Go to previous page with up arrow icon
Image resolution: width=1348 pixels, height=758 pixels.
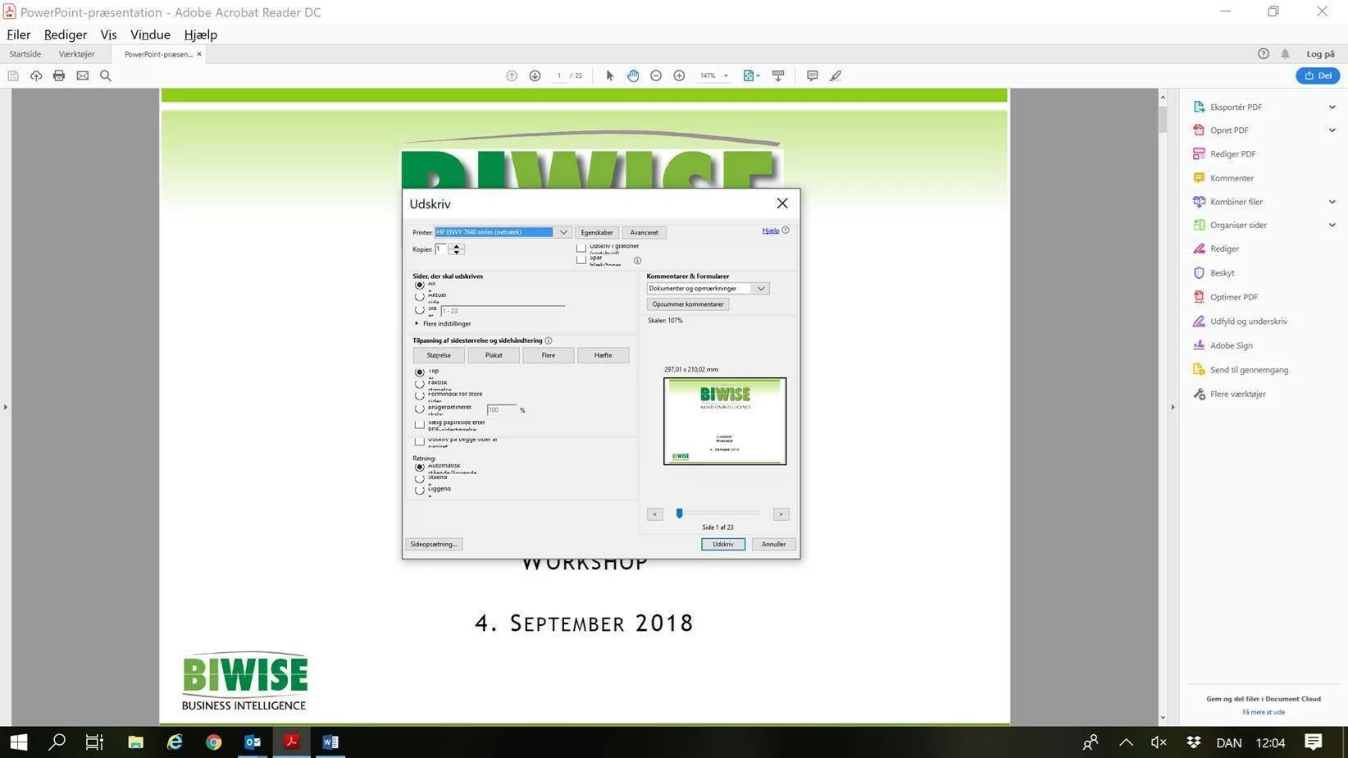click(512, 75)
